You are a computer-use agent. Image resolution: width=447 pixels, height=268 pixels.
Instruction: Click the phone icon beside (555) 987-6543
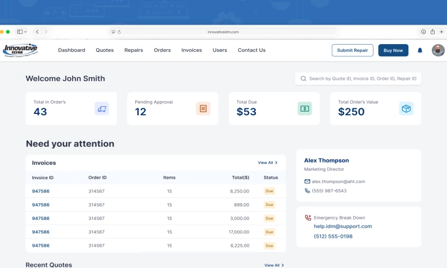307,191
